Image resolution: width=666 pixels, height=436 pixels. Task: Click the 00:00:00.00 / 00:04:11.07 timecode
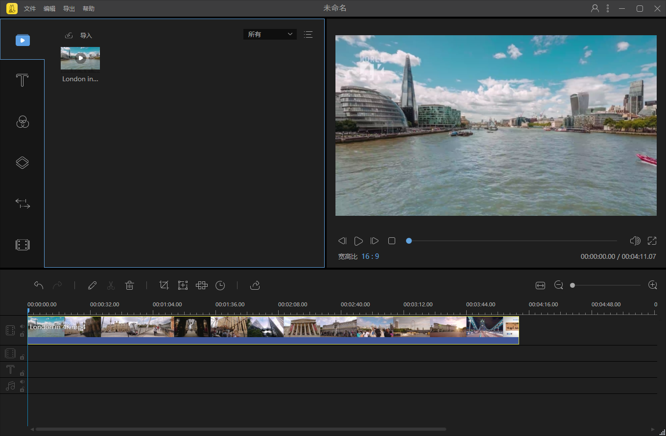618,256
